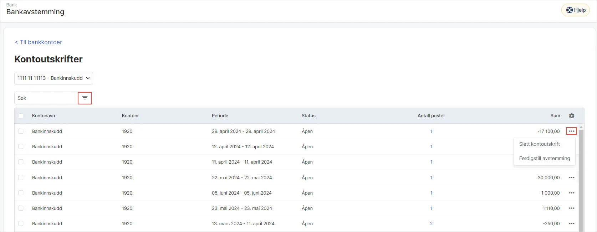Viewport: 597px width, 232px height.
Task: Click period 29. april 2024 - 29. april 2024
Action: [x=243, y=131]
